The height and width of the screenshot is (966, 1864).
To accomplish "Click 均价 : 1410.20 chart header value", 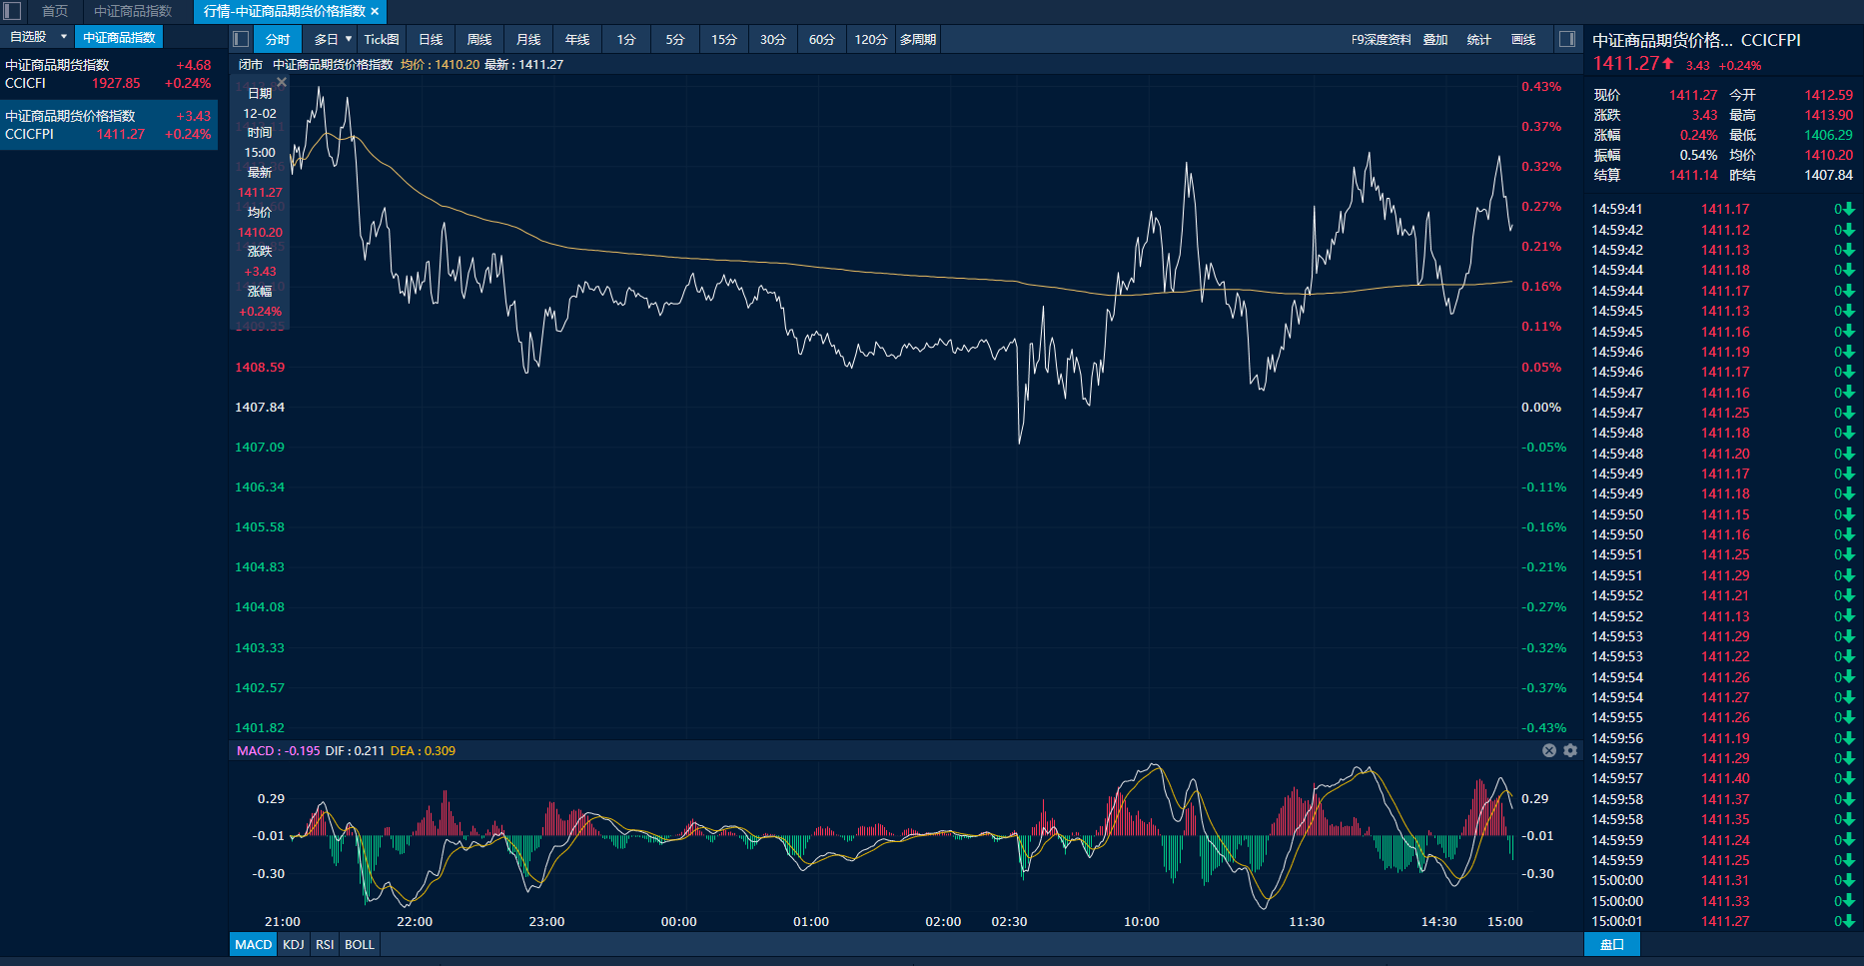I will [x=440, y=64].
